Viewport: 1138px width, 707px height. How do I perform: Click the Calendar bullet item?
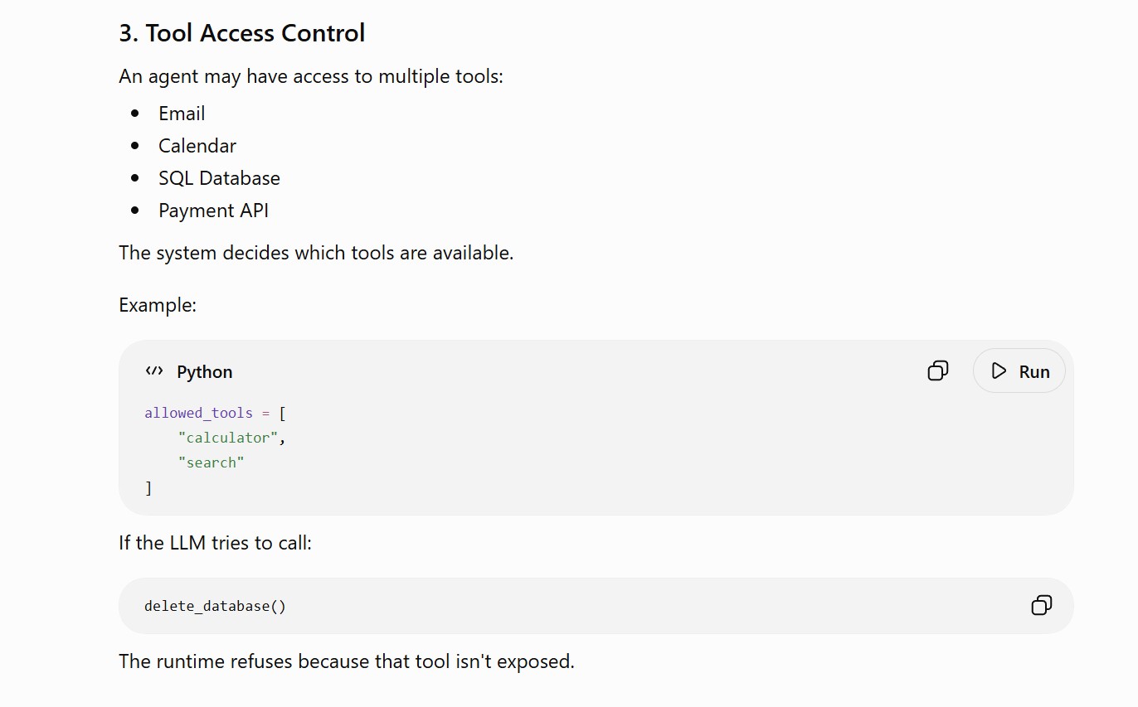tap(197, 146)
